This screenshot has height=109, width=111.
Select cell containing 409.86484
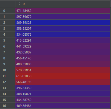pyautogui.click(x=63, y=106)
